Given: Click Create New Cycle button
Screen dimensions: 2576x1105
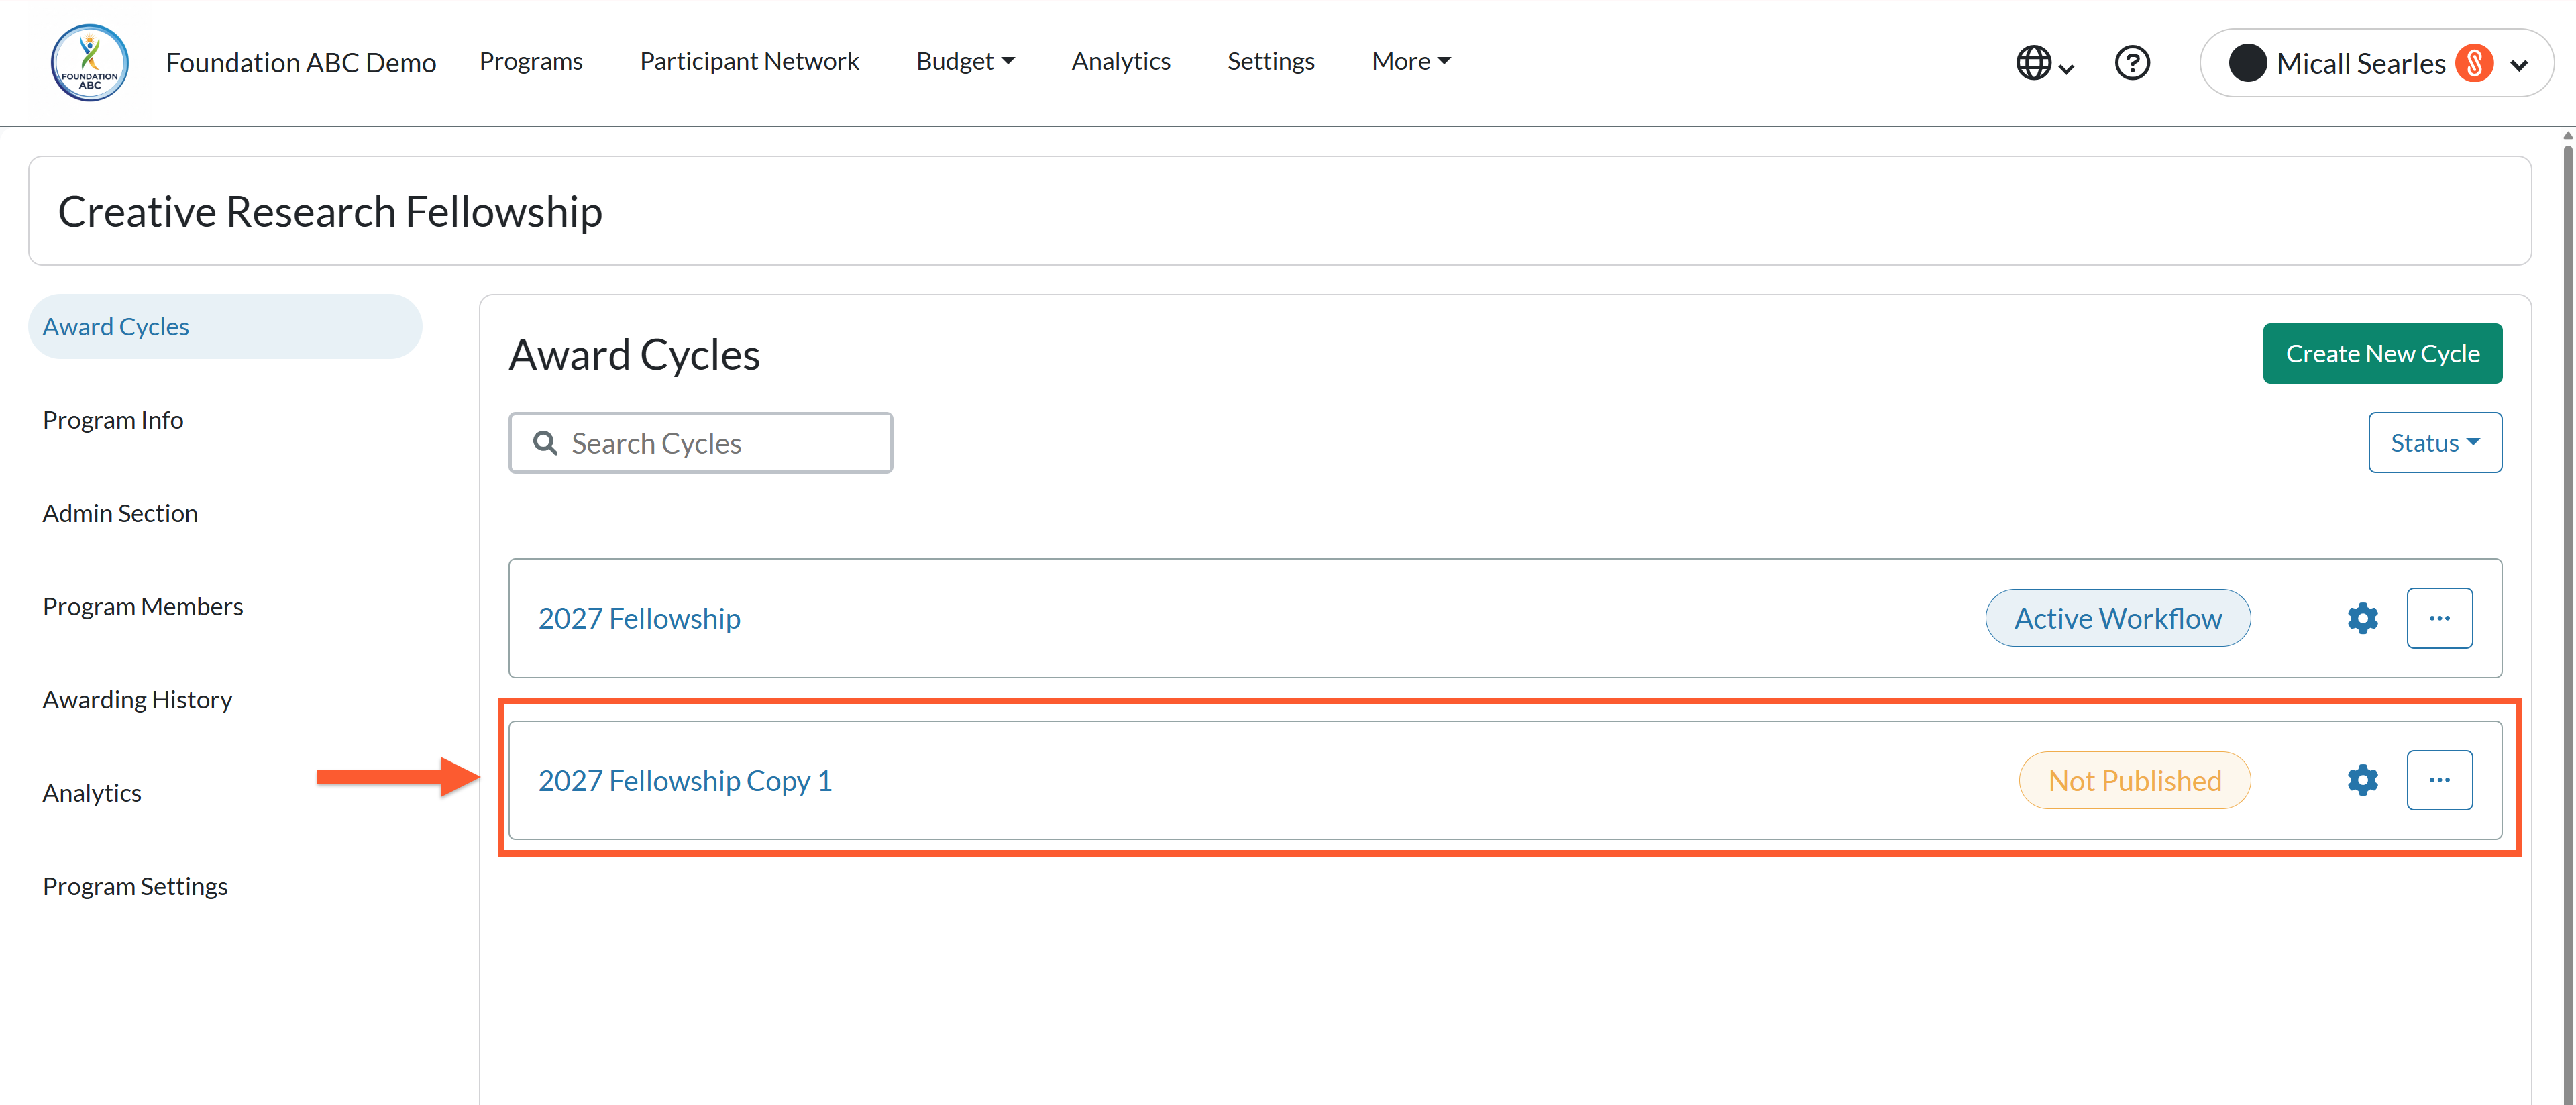Looking at the screenshot, I should pos(2382,353).
